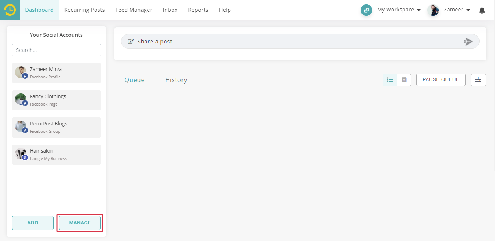Click the Your Social Accounts heading
The width and height of the screenshot is (495, 241).
tap(56, 35)
